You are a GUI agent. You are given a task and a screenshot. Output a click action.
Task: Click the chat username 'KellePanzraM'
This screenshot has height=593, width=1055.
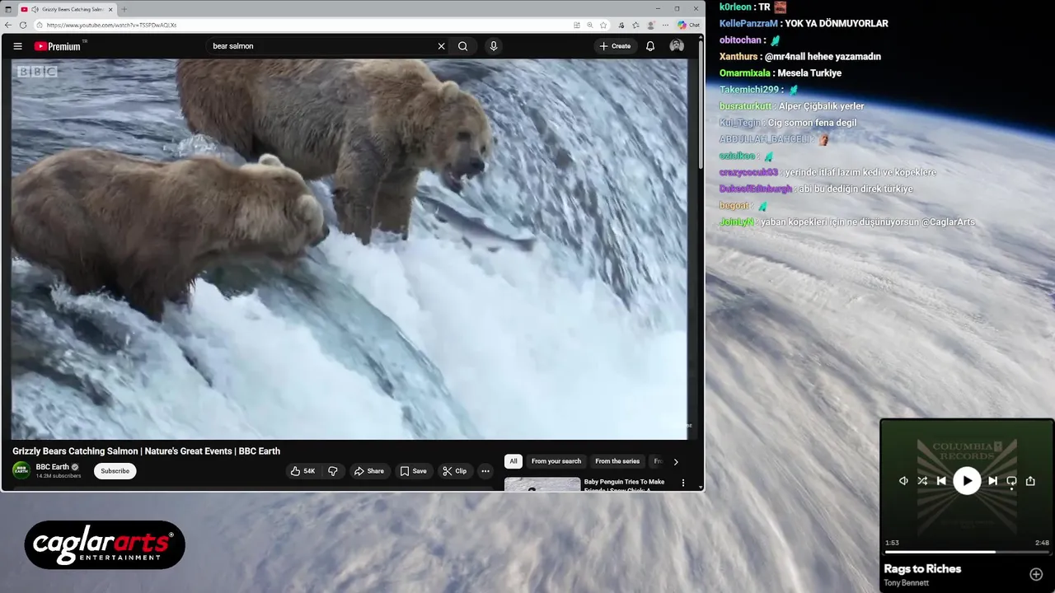click(748, 24)
